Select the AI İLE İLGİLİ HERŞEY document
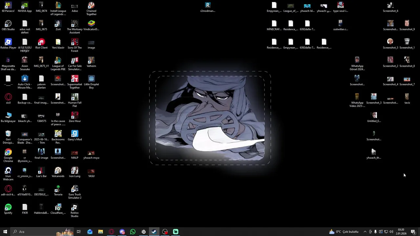This screenshot has height=236, width=420. (x=25, y=46)
